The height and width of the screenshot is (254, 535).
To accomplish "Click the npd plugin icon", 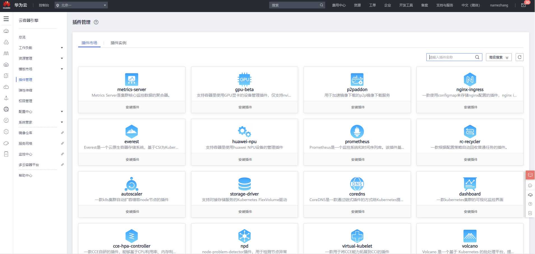I will pyautogui.click(x=245, y=236).
